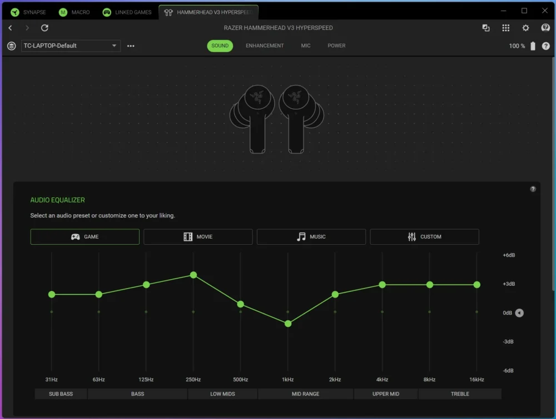Refresh using the circular arrow icon
The image size is (556, 419).
point(44,28)
